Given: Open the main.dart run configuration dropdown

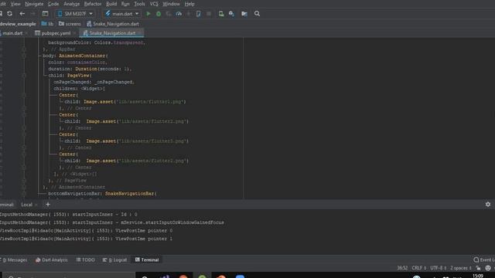Looking at the screenshot, I should pyautogui.click(x=122, y=14).
